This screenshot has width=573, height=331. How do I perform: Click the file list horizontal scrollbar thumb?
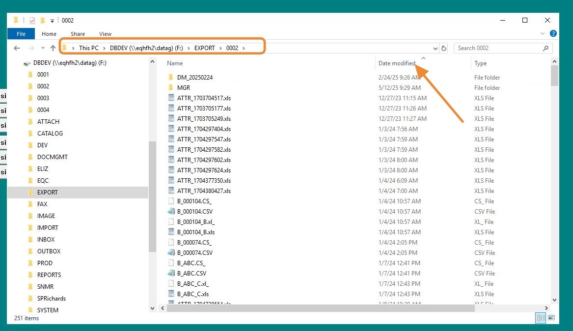[x=321, y=308]
